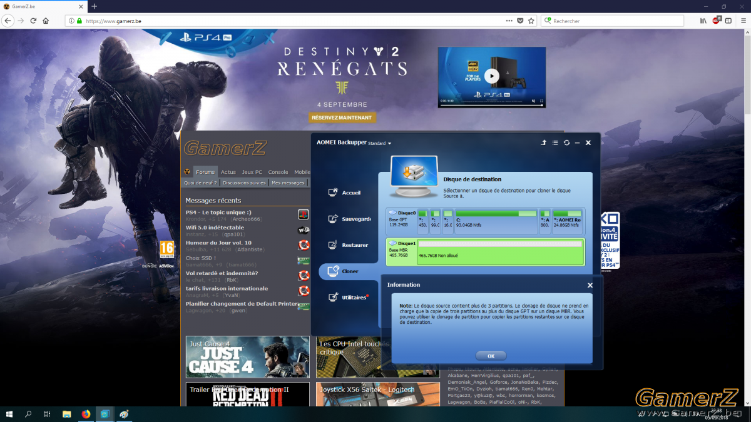Open the Pocket save icon in address bar
751x422 pixels.
(x=520, y=21)
